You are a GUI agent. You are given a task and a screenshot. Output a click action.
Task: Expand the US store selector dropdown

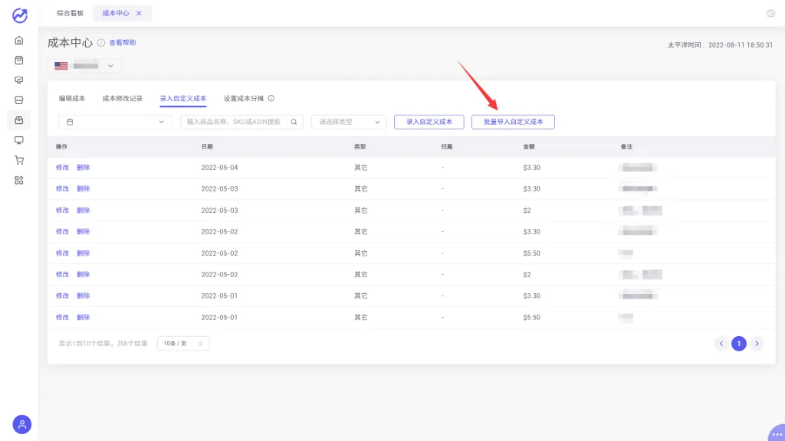[x=84, y=66]
